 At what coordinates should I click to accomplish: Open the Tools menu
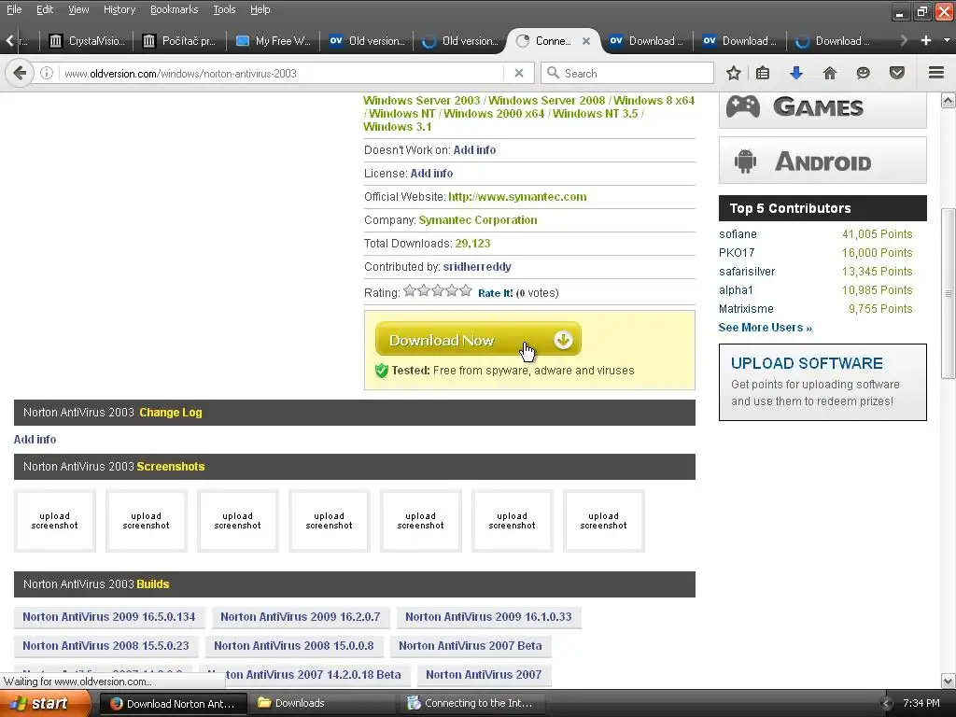224,9
